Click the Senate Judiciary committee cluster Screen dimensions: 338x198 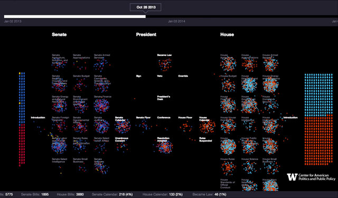pos(101,127)
